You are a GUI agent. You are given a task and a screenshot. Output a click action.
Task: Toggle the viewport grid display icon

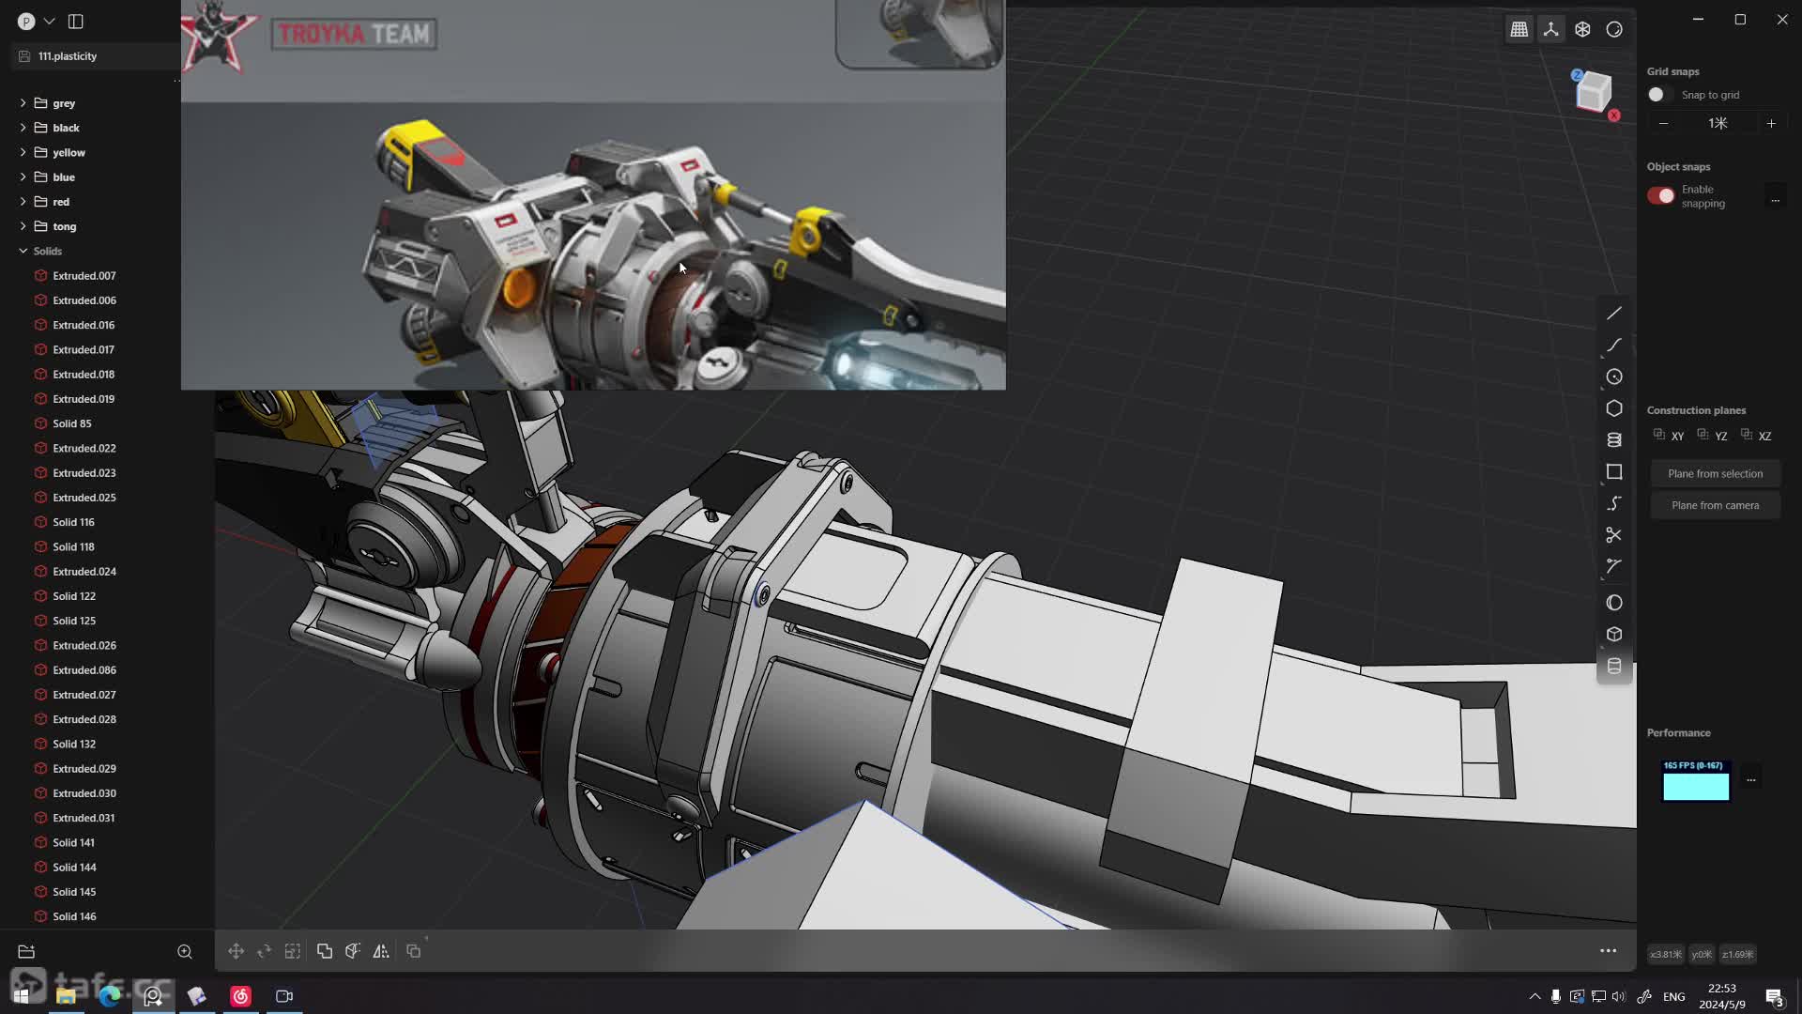click(1519, 30)
